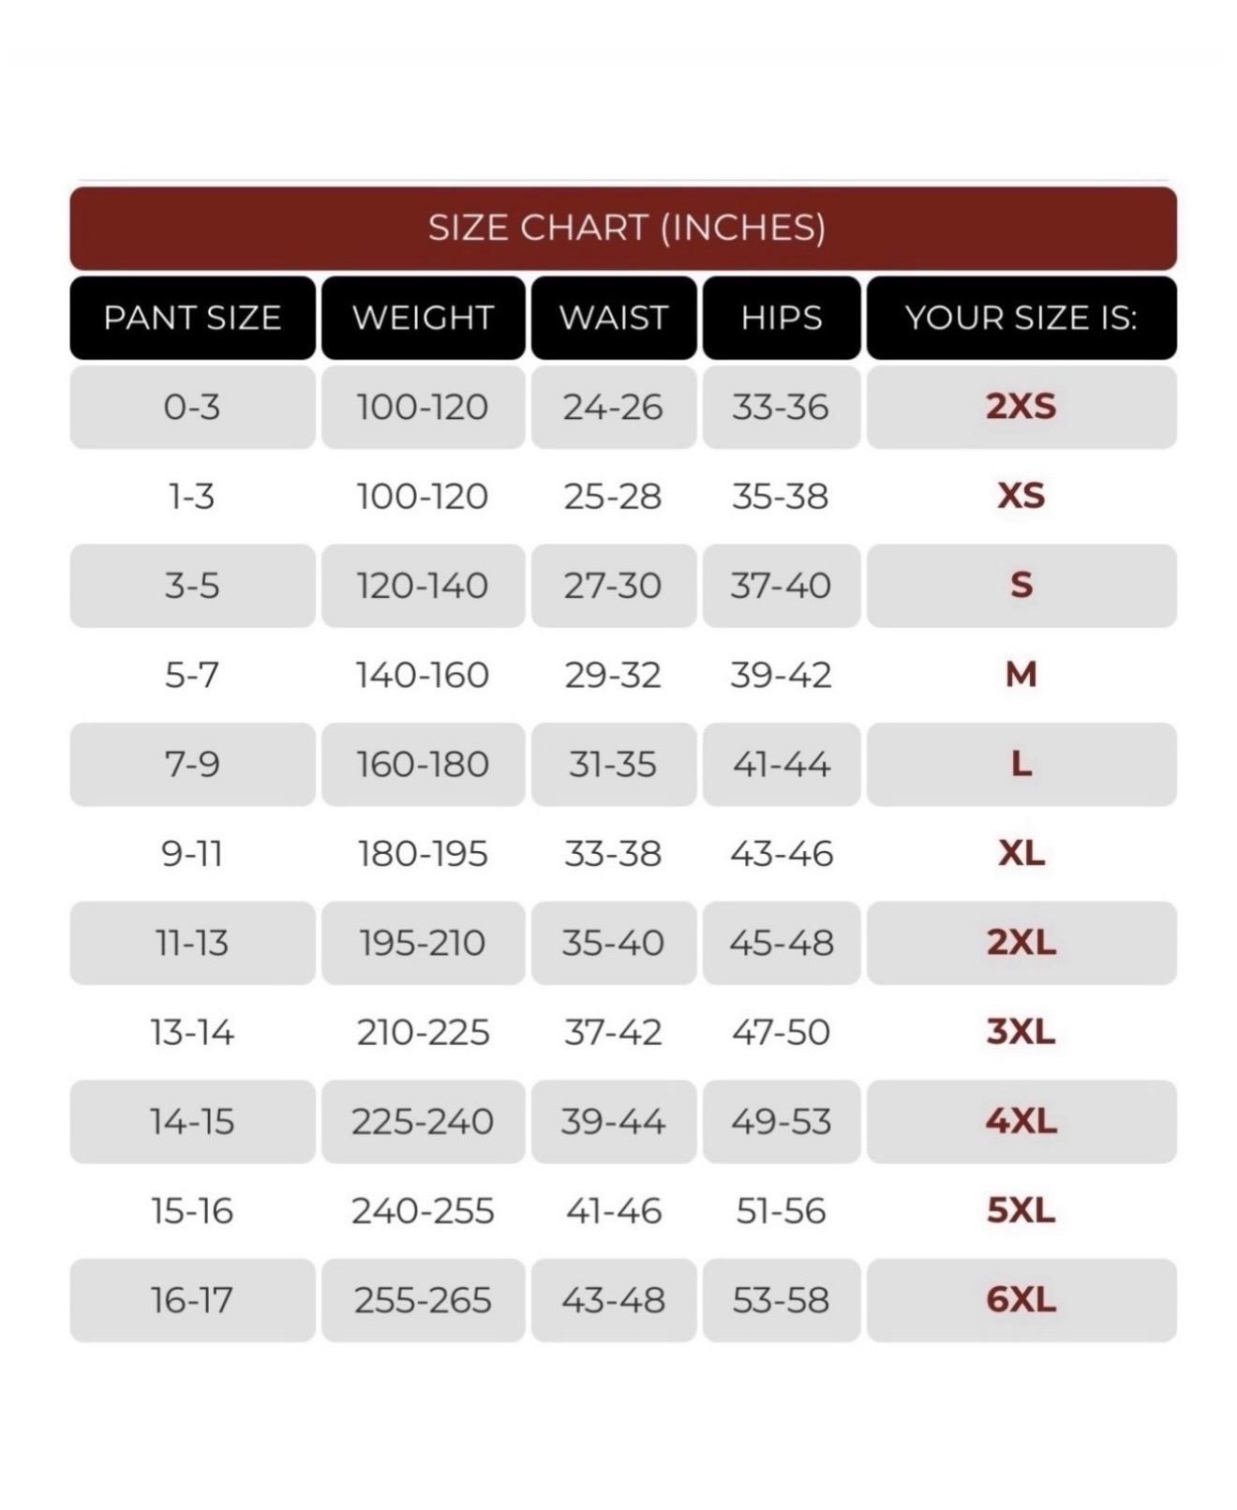Click the 140-160 weight cell
The height and width of the screenshot is (1510, 1237).
tap(423, 675)
